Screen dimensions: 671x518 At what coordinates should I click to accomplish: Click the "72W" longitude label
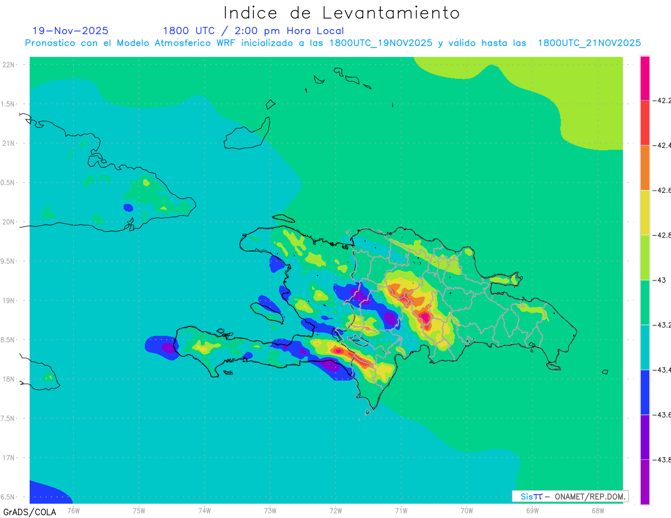[x=335, y=510]
